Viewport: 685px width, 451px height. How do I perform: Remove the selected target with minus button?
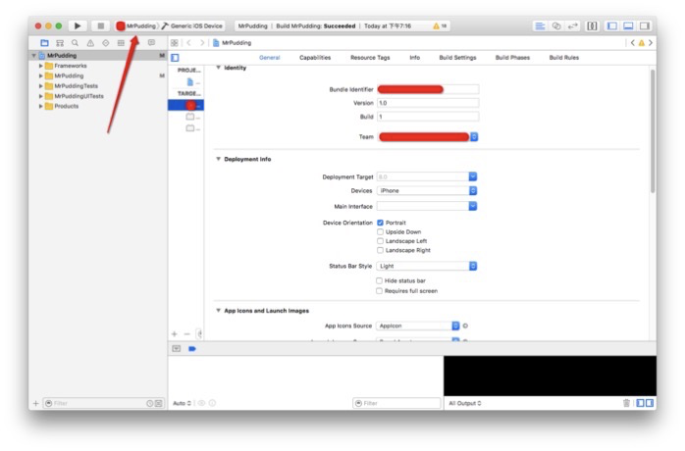187,334
